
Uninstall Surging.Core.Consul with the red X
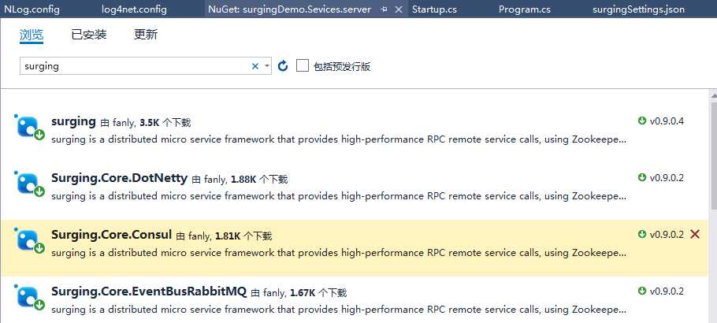694,234
